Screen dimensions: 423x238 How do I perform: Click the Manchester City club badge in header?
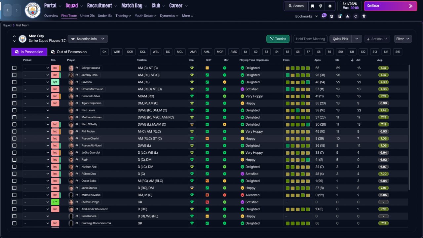[x=32, y=10]
